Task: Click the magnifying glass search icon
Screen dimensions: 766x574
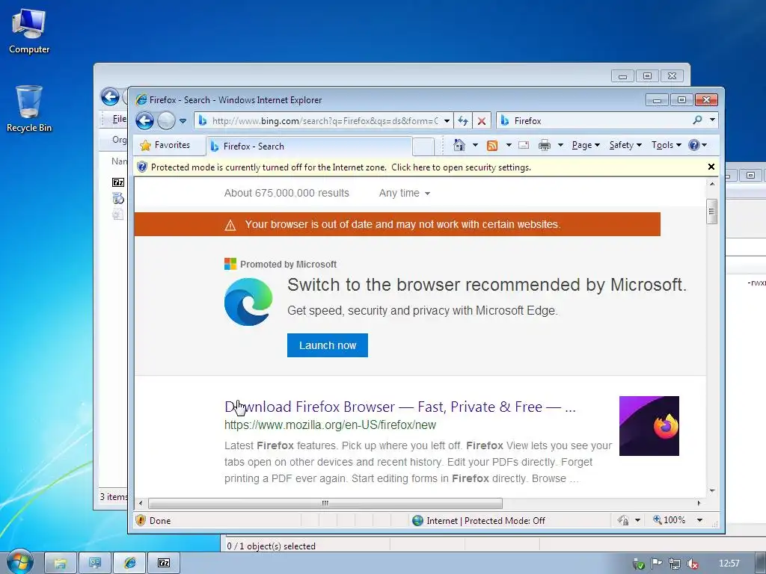Action: point(698,120)
